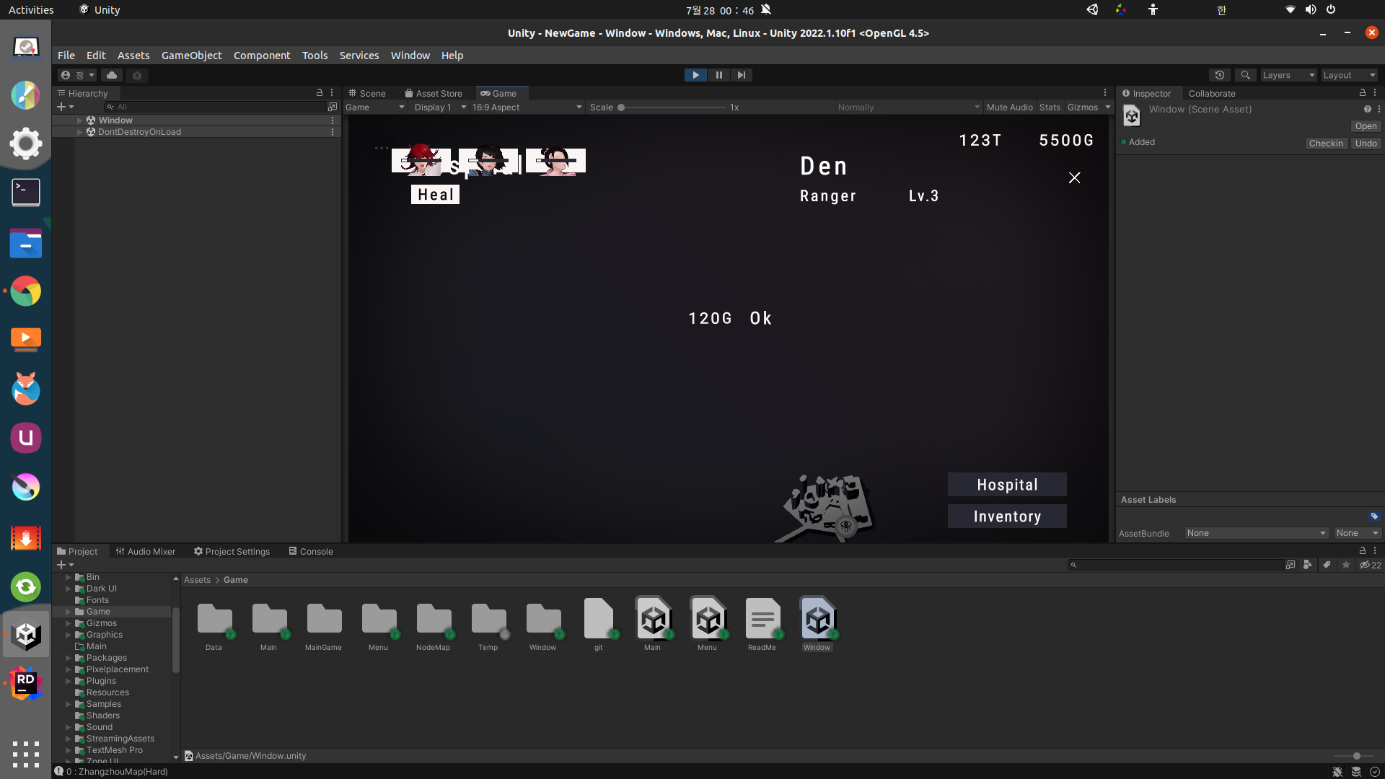
Task: Open scene search picker icon in Hierarchy
Action: click(x=333, y=107)
